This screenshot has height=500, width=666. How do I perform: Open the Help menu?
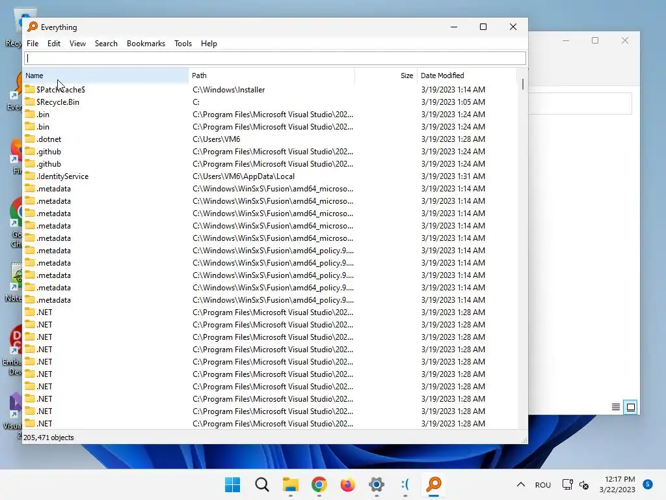pyautogui.click(x=209, y=44)
